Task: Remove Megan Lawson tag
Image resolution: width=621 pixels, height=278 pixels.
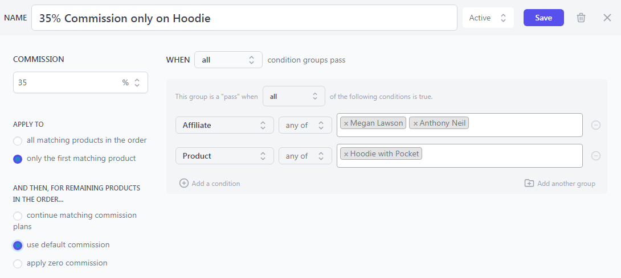Action: point(346,123)
